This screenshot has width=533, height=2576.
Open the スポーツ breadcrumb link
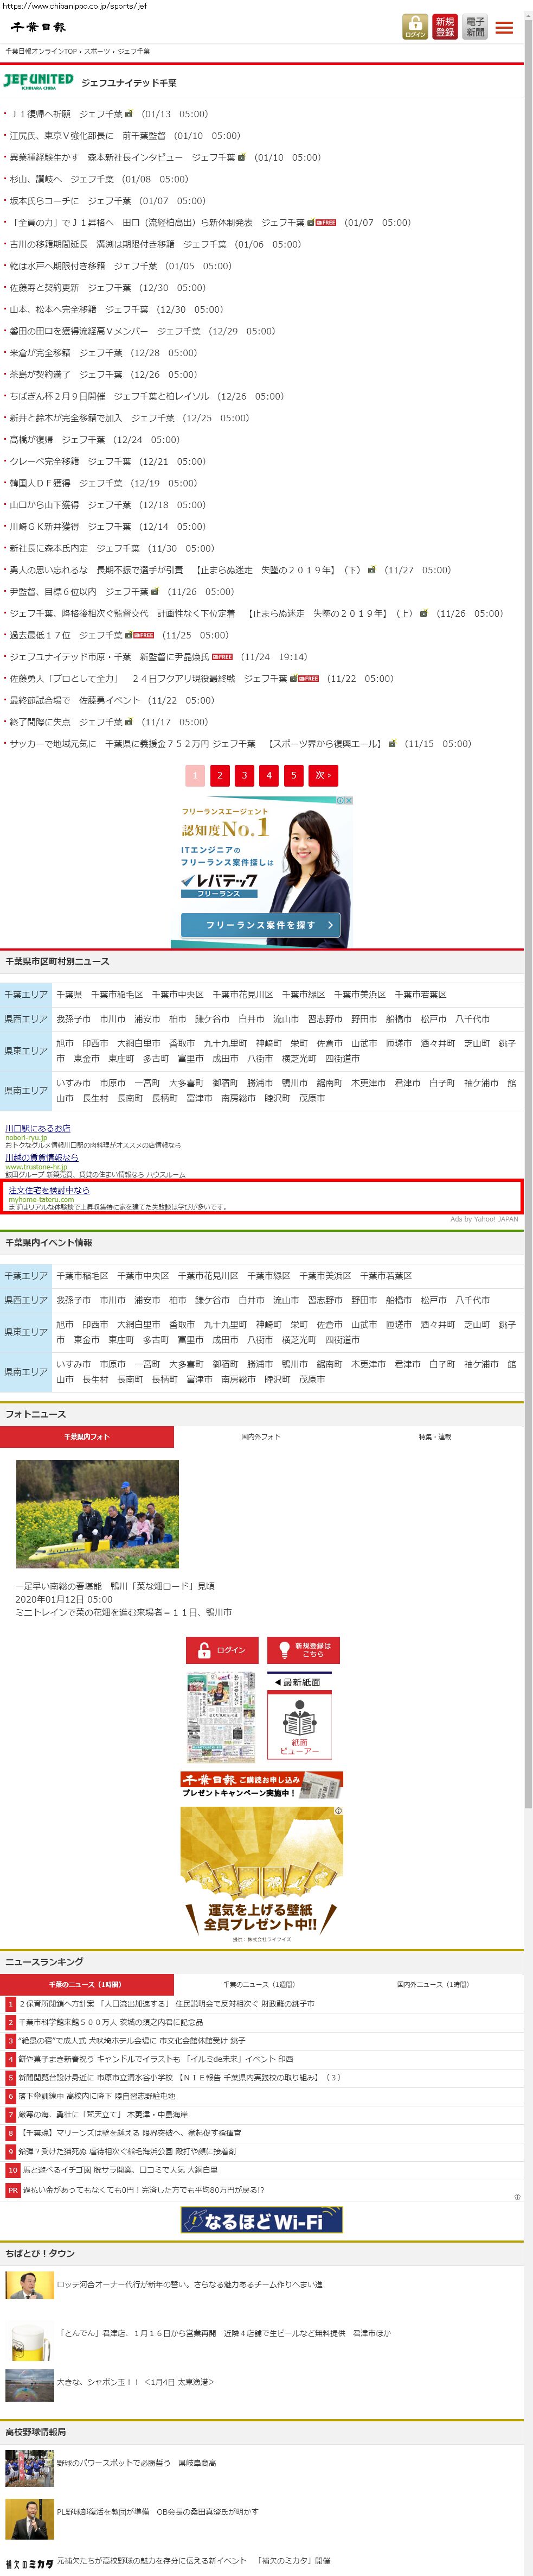coord(97,51)
